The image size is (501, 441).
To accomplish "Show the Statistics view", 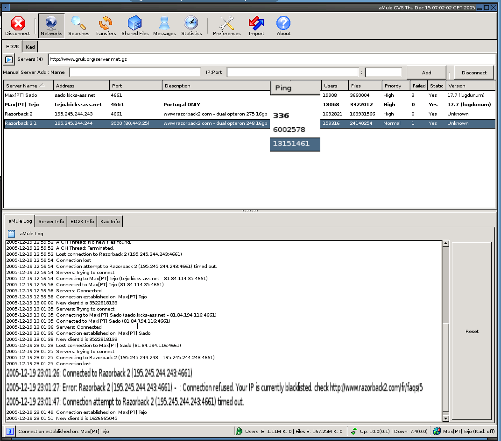I will click(x=191, y=26).
